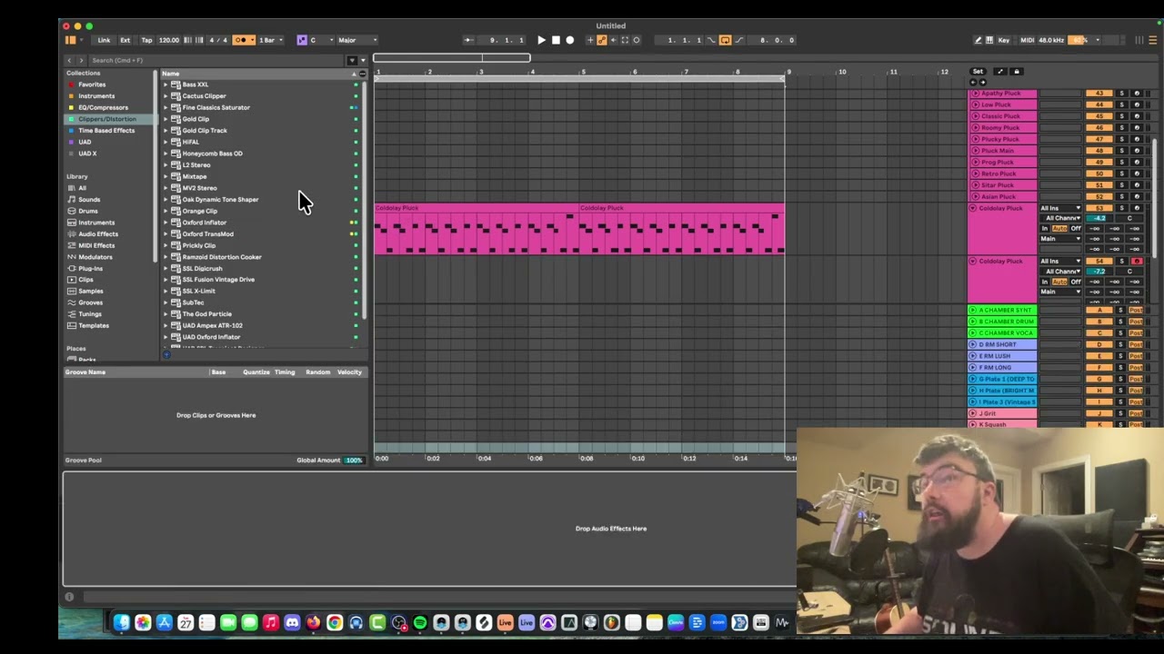Screen dimensions: 1164x654
Task: Toggle the Link button
Action: [x=104, y=40]
